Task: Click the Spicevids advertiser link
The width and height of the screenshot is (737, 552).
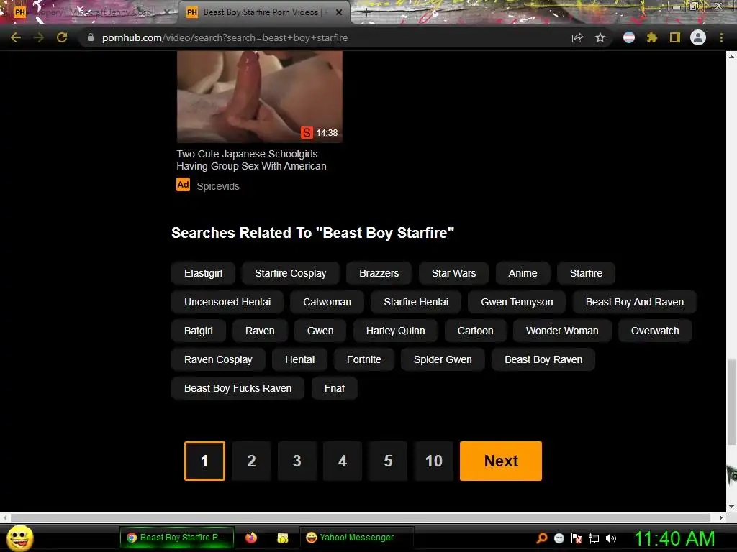Action: pos(217,186)
